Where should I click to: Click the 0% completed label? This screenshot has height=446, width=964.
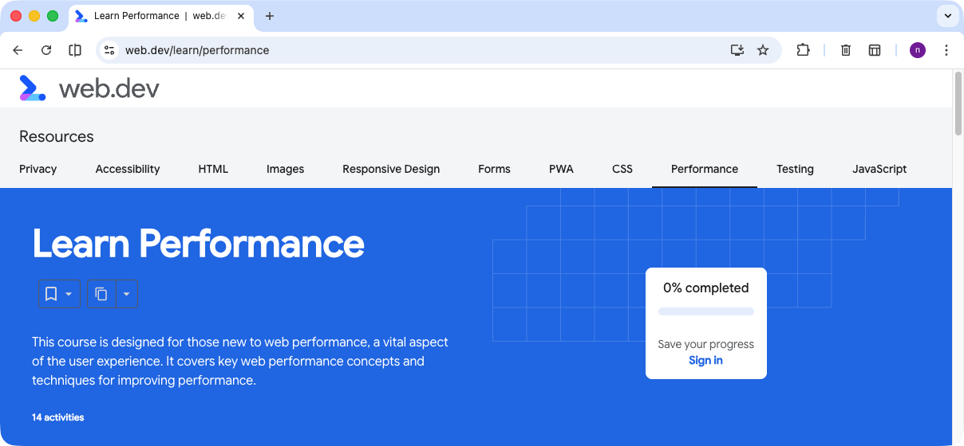tap(706, 288)
